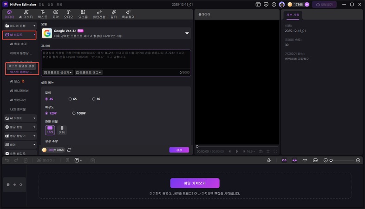Viewport: 365px width, 209px height.
Task: Select AI 댄스 in sidebar
Action: point(17,81)
